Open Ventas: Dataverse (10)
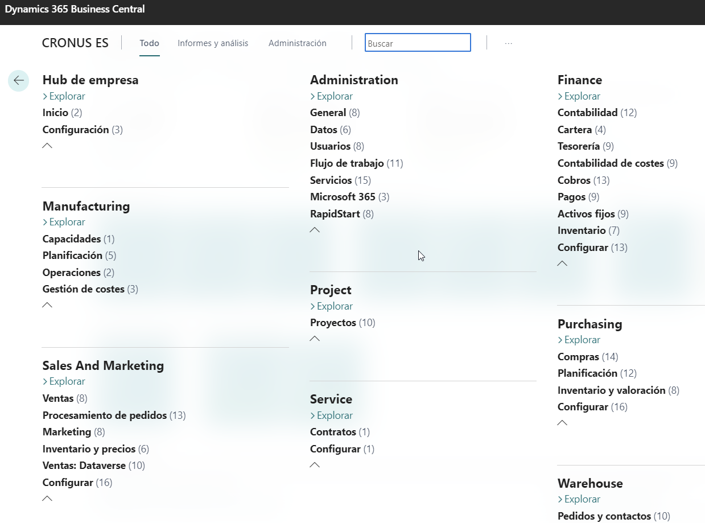The width and height of the screenshot is (705, 523). pyautogui.click(x=94, y=466)
